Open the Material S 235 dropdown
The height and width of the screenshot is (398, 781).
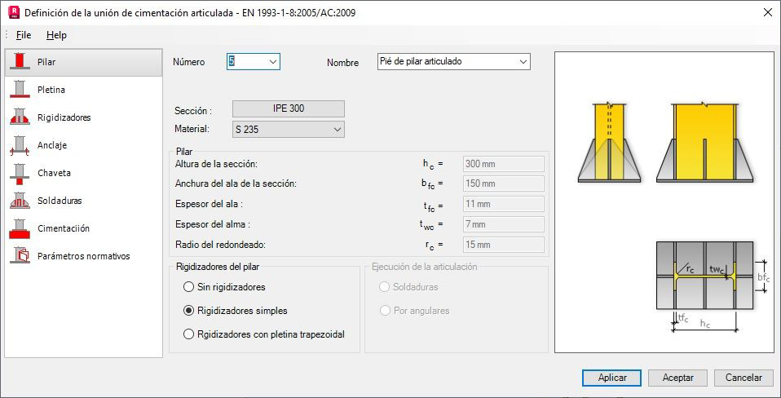point(289,130)
